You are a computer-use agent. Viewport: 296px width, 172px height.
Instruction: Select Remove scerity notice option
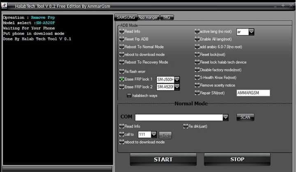point(215,85)
